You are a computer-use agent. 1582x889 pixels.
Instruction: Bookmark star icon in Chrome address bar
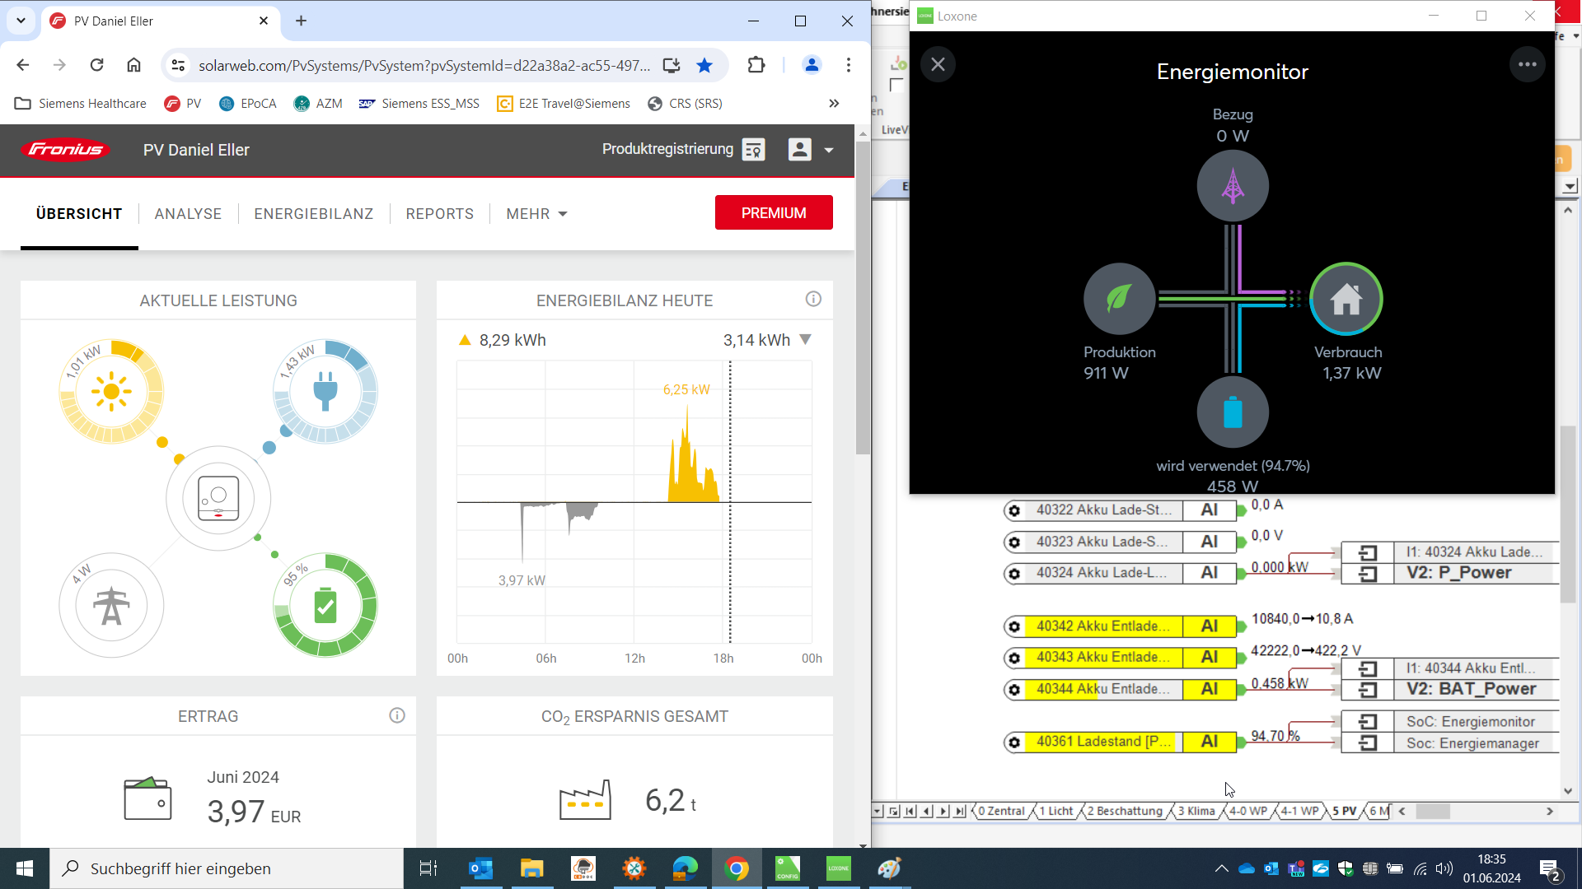[x=704, y=65]
